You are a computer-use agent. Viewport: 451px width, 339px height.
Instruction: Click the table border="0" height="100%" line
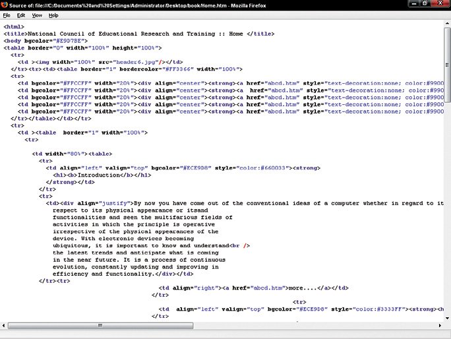pos(82,47)
